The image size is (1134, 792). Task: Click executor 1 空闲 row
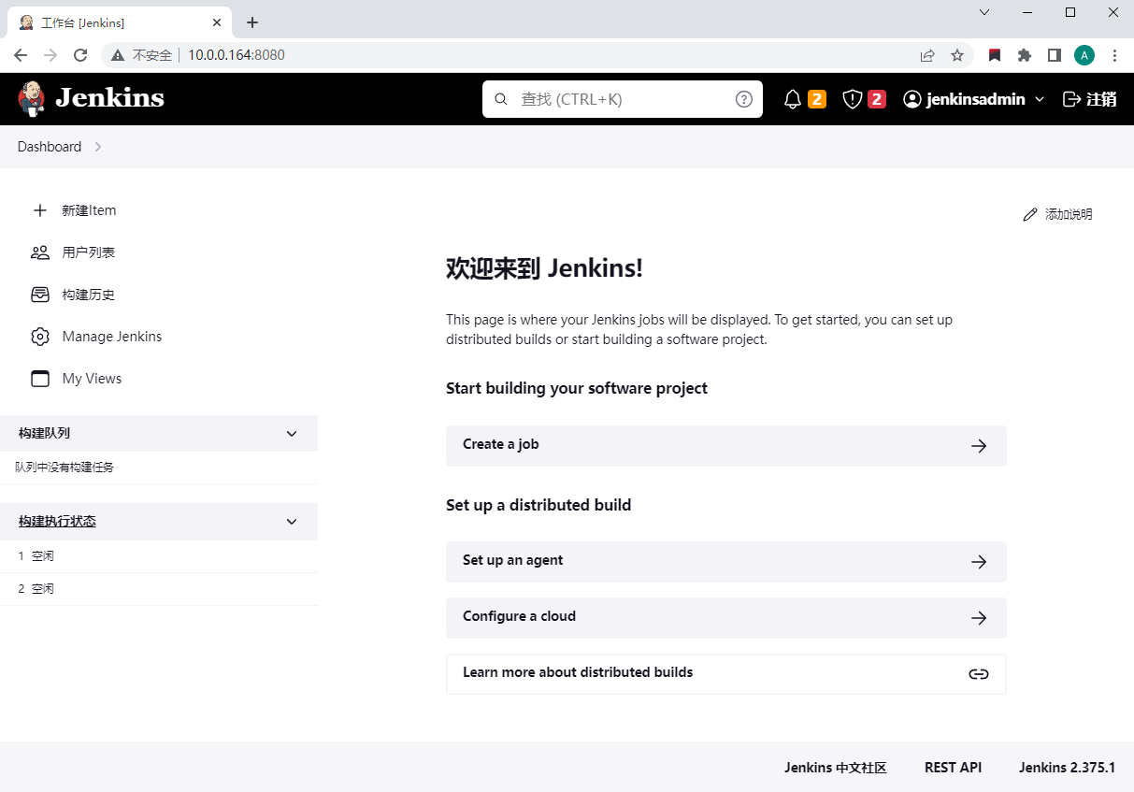159,556
